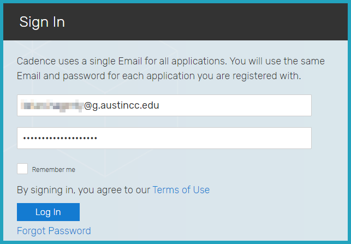
Task: Click empty area right of email address text
Action: 235,105
